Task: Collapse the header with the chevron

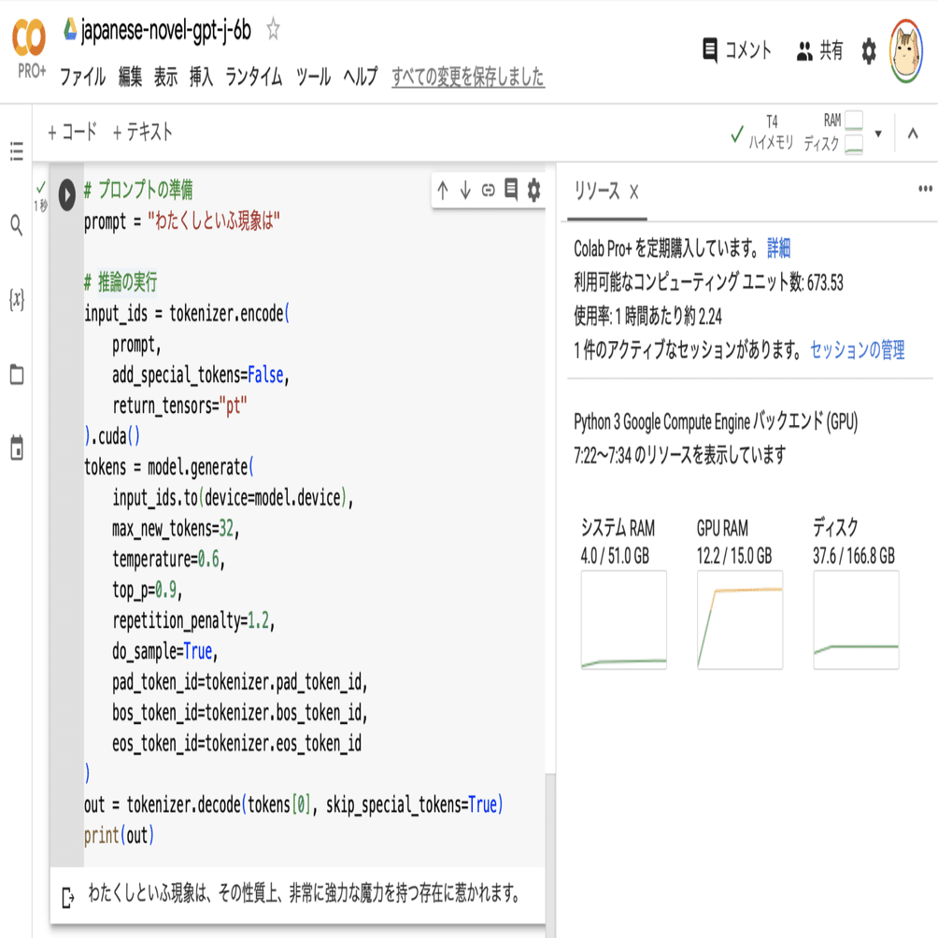Action: [x=913, y=133]
